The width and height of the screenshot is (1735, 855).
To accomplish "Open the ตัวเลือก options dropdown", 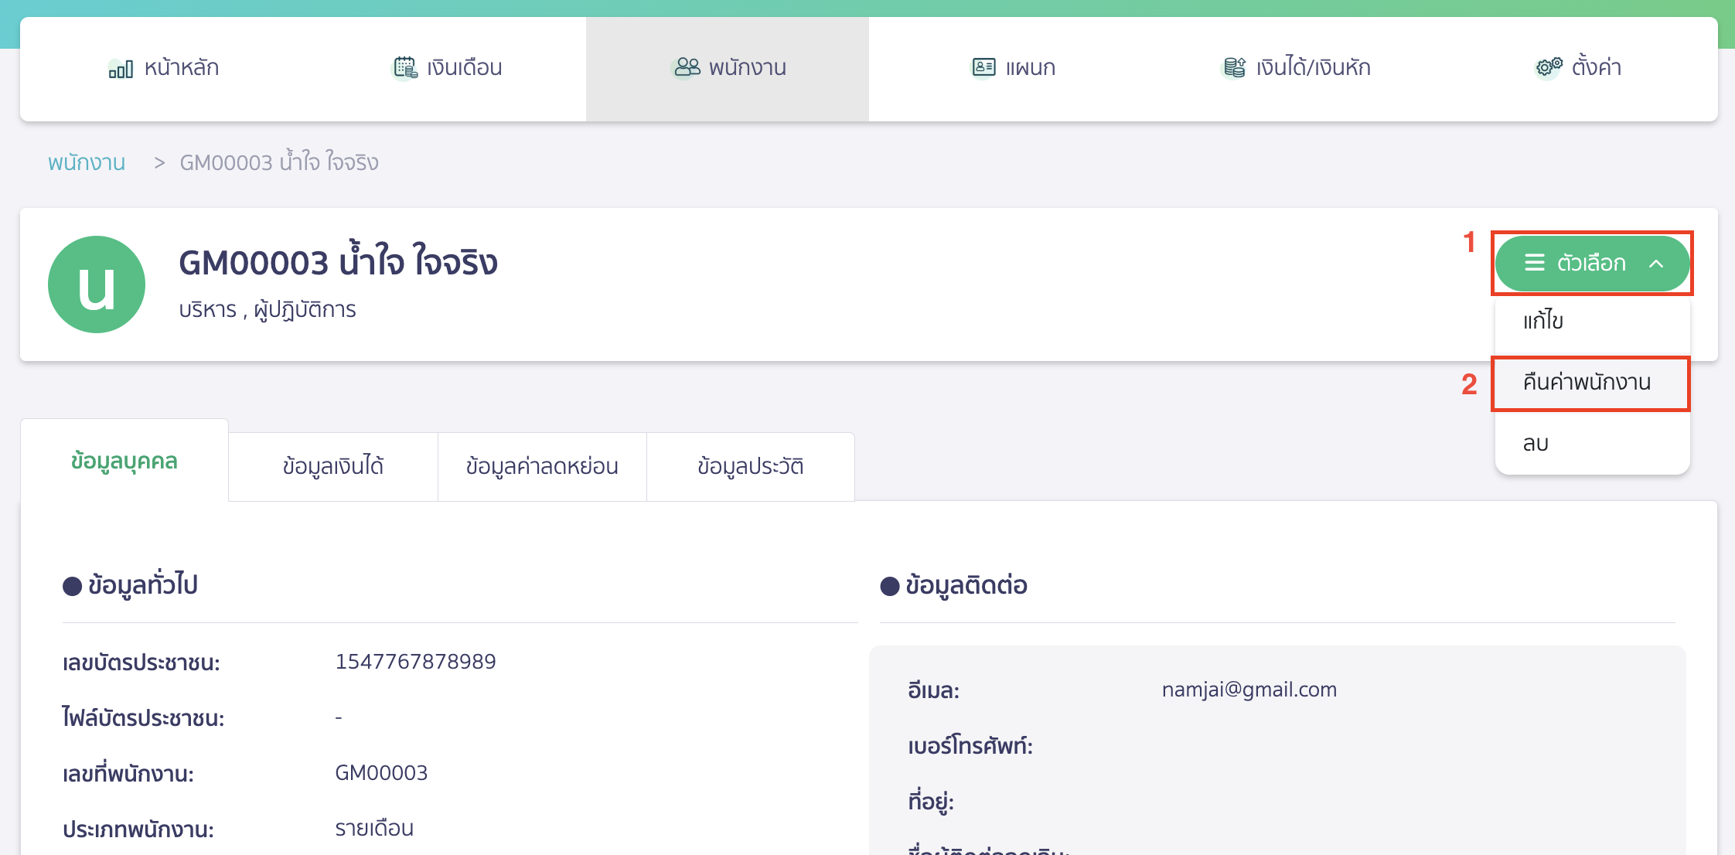I will [1590, 263].
